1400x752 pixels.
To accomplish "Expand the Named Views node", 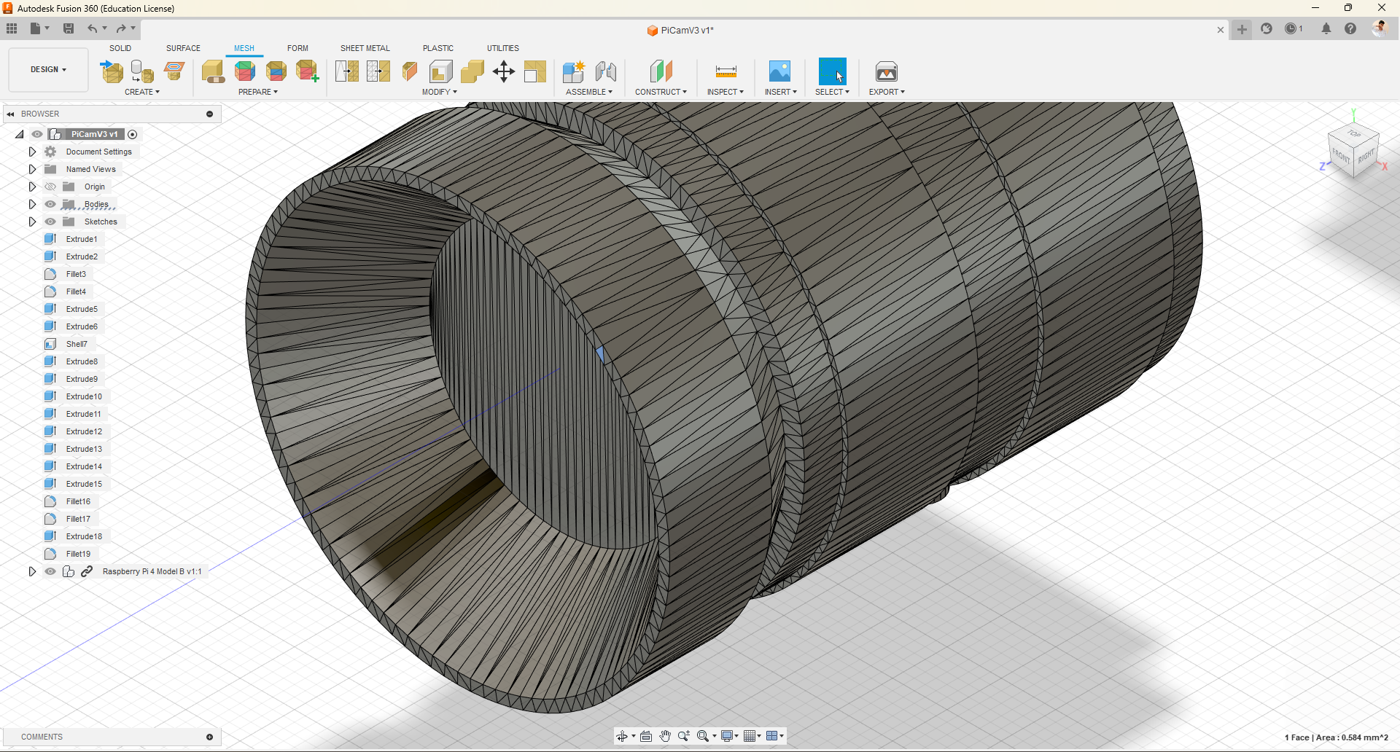I will tap(32, 169).
